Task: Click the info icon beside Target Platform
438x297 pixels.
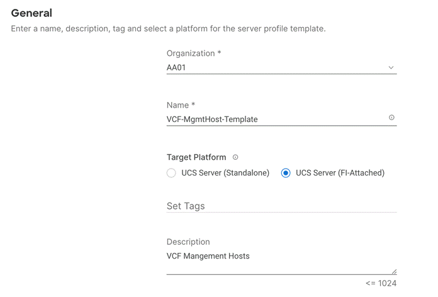Action: click(x=235, y=157)
